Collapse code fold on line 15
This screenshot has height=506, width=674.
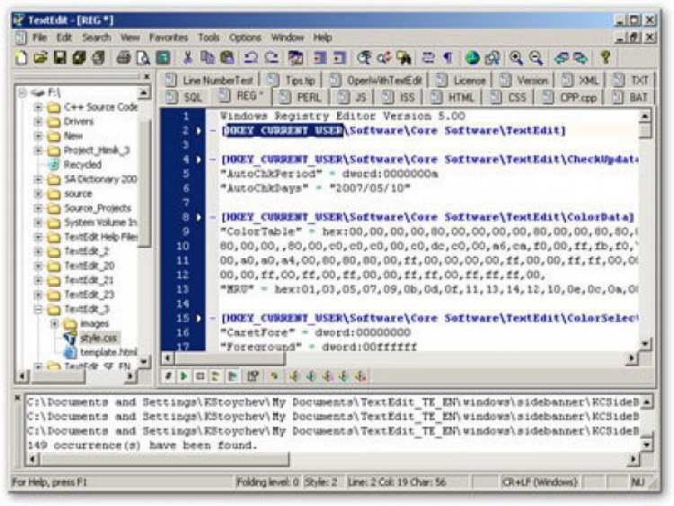[x=213, y=318]
